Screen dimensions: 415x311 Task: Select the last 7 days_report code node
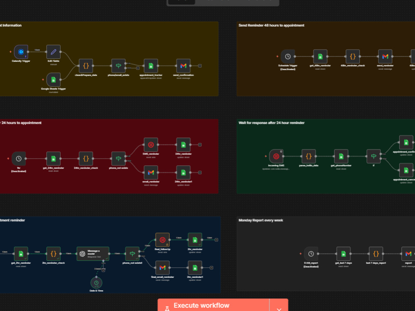point(376,254)
